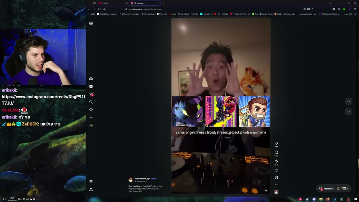
Task: Open the evangelion_kr audio link
Action: 142,182
